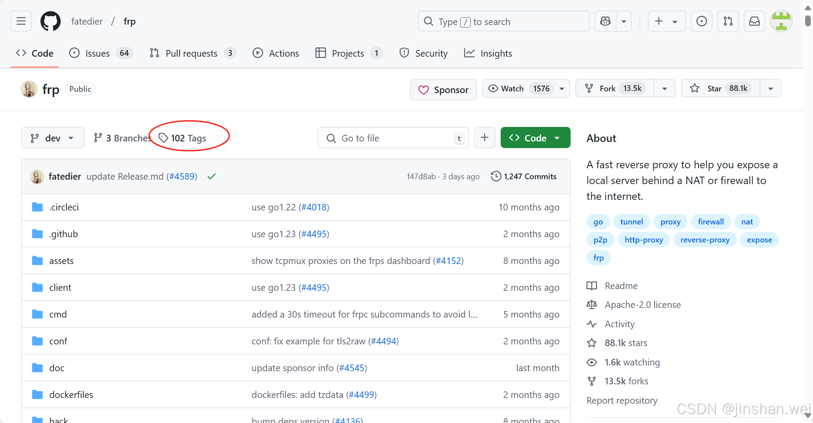Open the assets folder

62,260
